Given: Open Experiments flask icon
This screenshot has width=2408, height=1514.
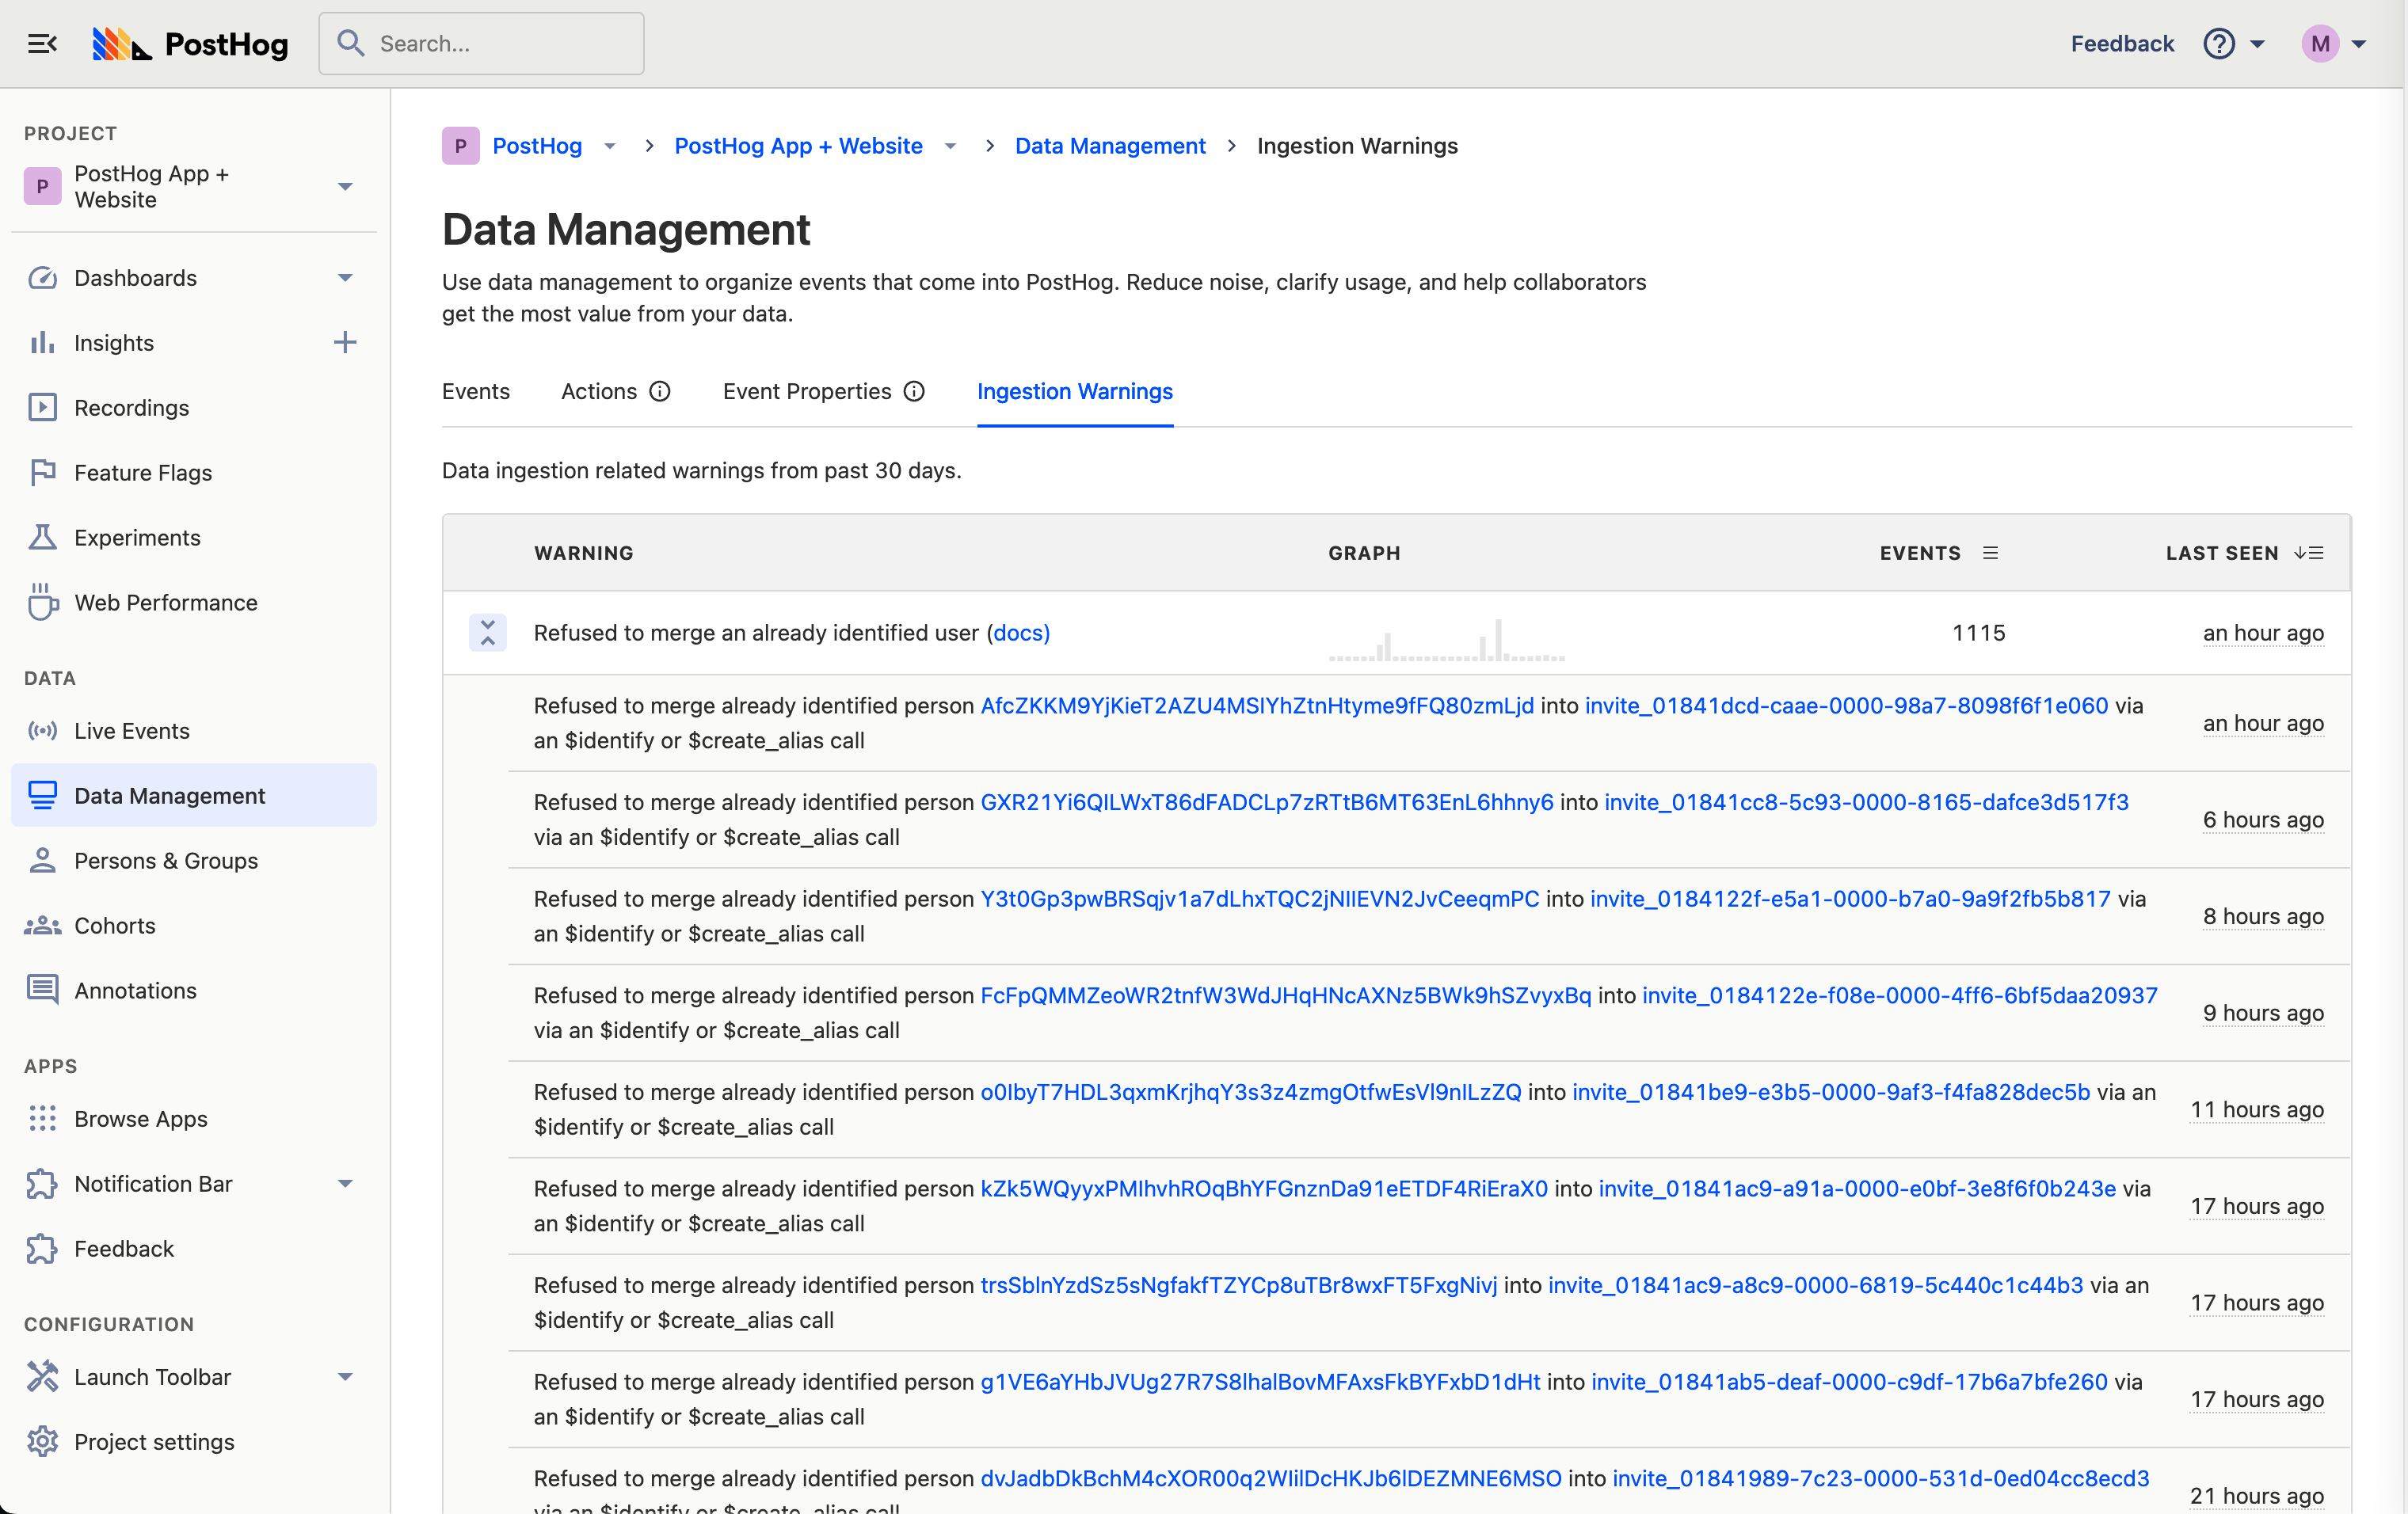Looking at the screenshot, I should coord(42,538).
